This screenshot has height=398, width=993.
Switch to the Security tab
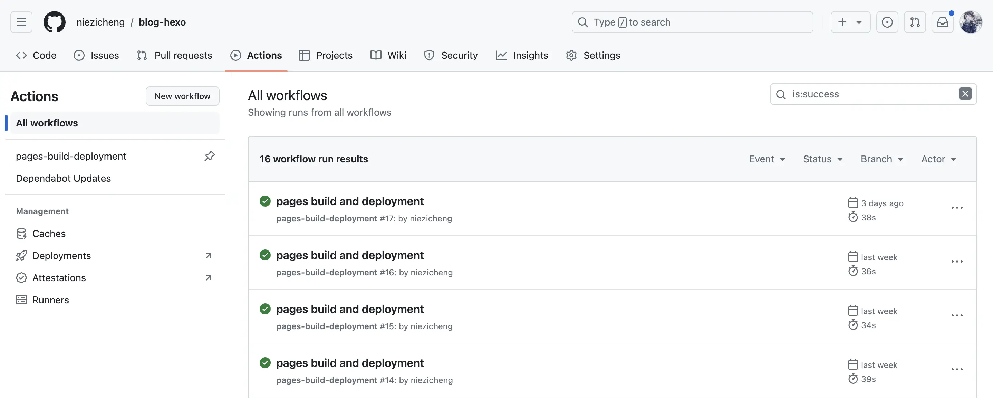tap(451, 55)
